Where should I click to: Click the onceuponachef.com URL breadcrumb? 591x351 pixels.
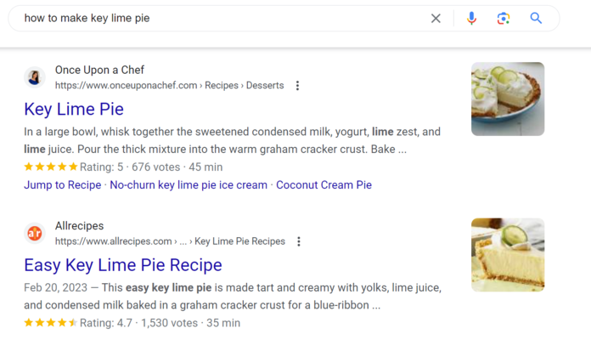pos(126,86)
